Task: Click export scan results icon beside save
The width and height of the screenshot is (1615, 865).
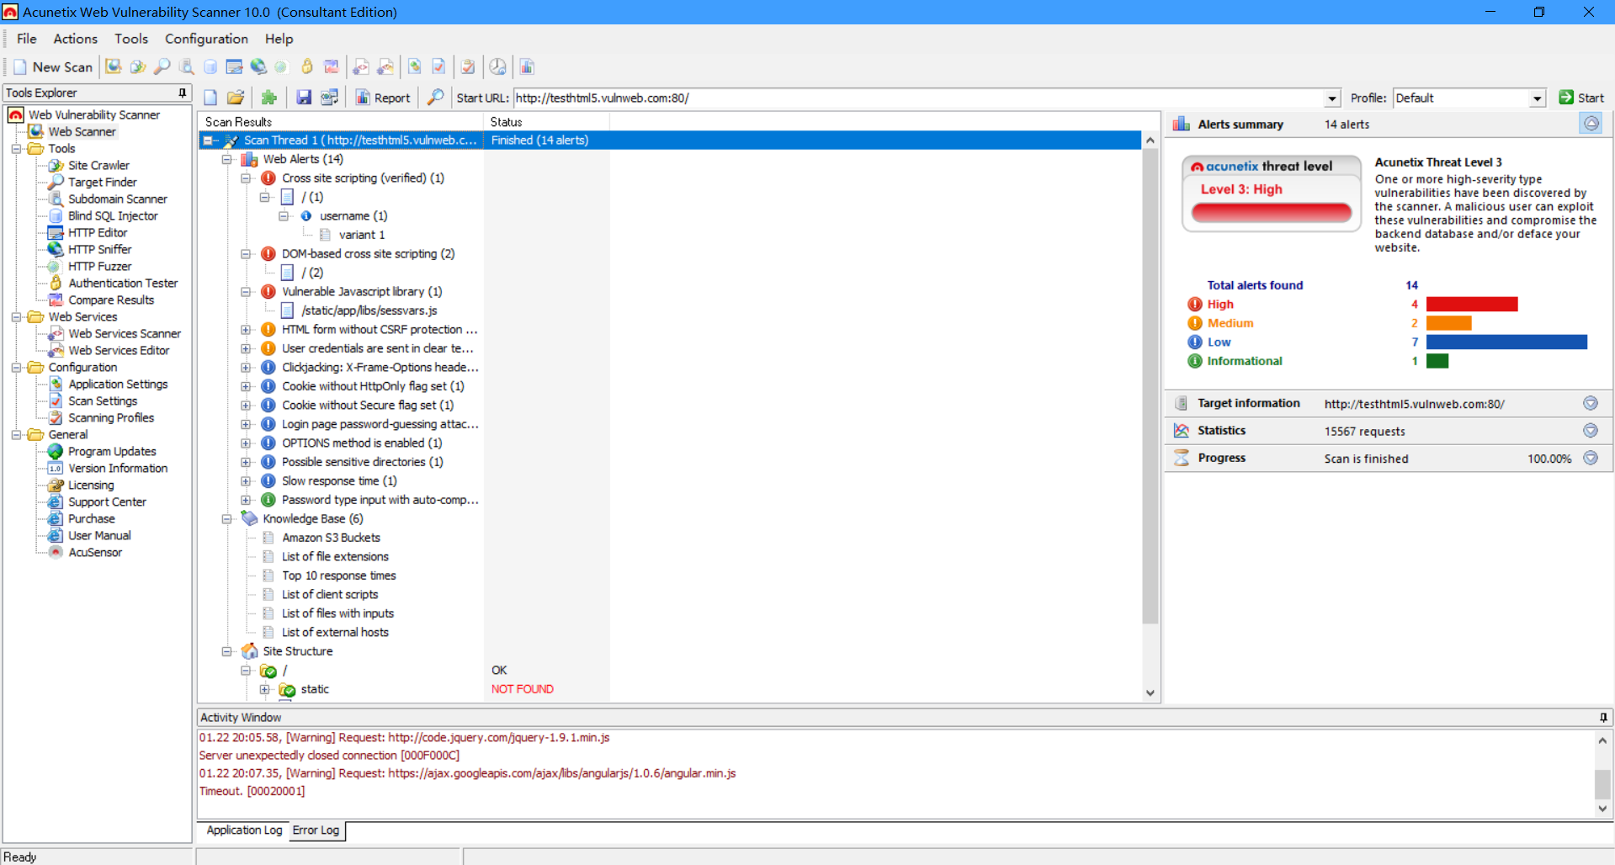Action: (329, 98)
